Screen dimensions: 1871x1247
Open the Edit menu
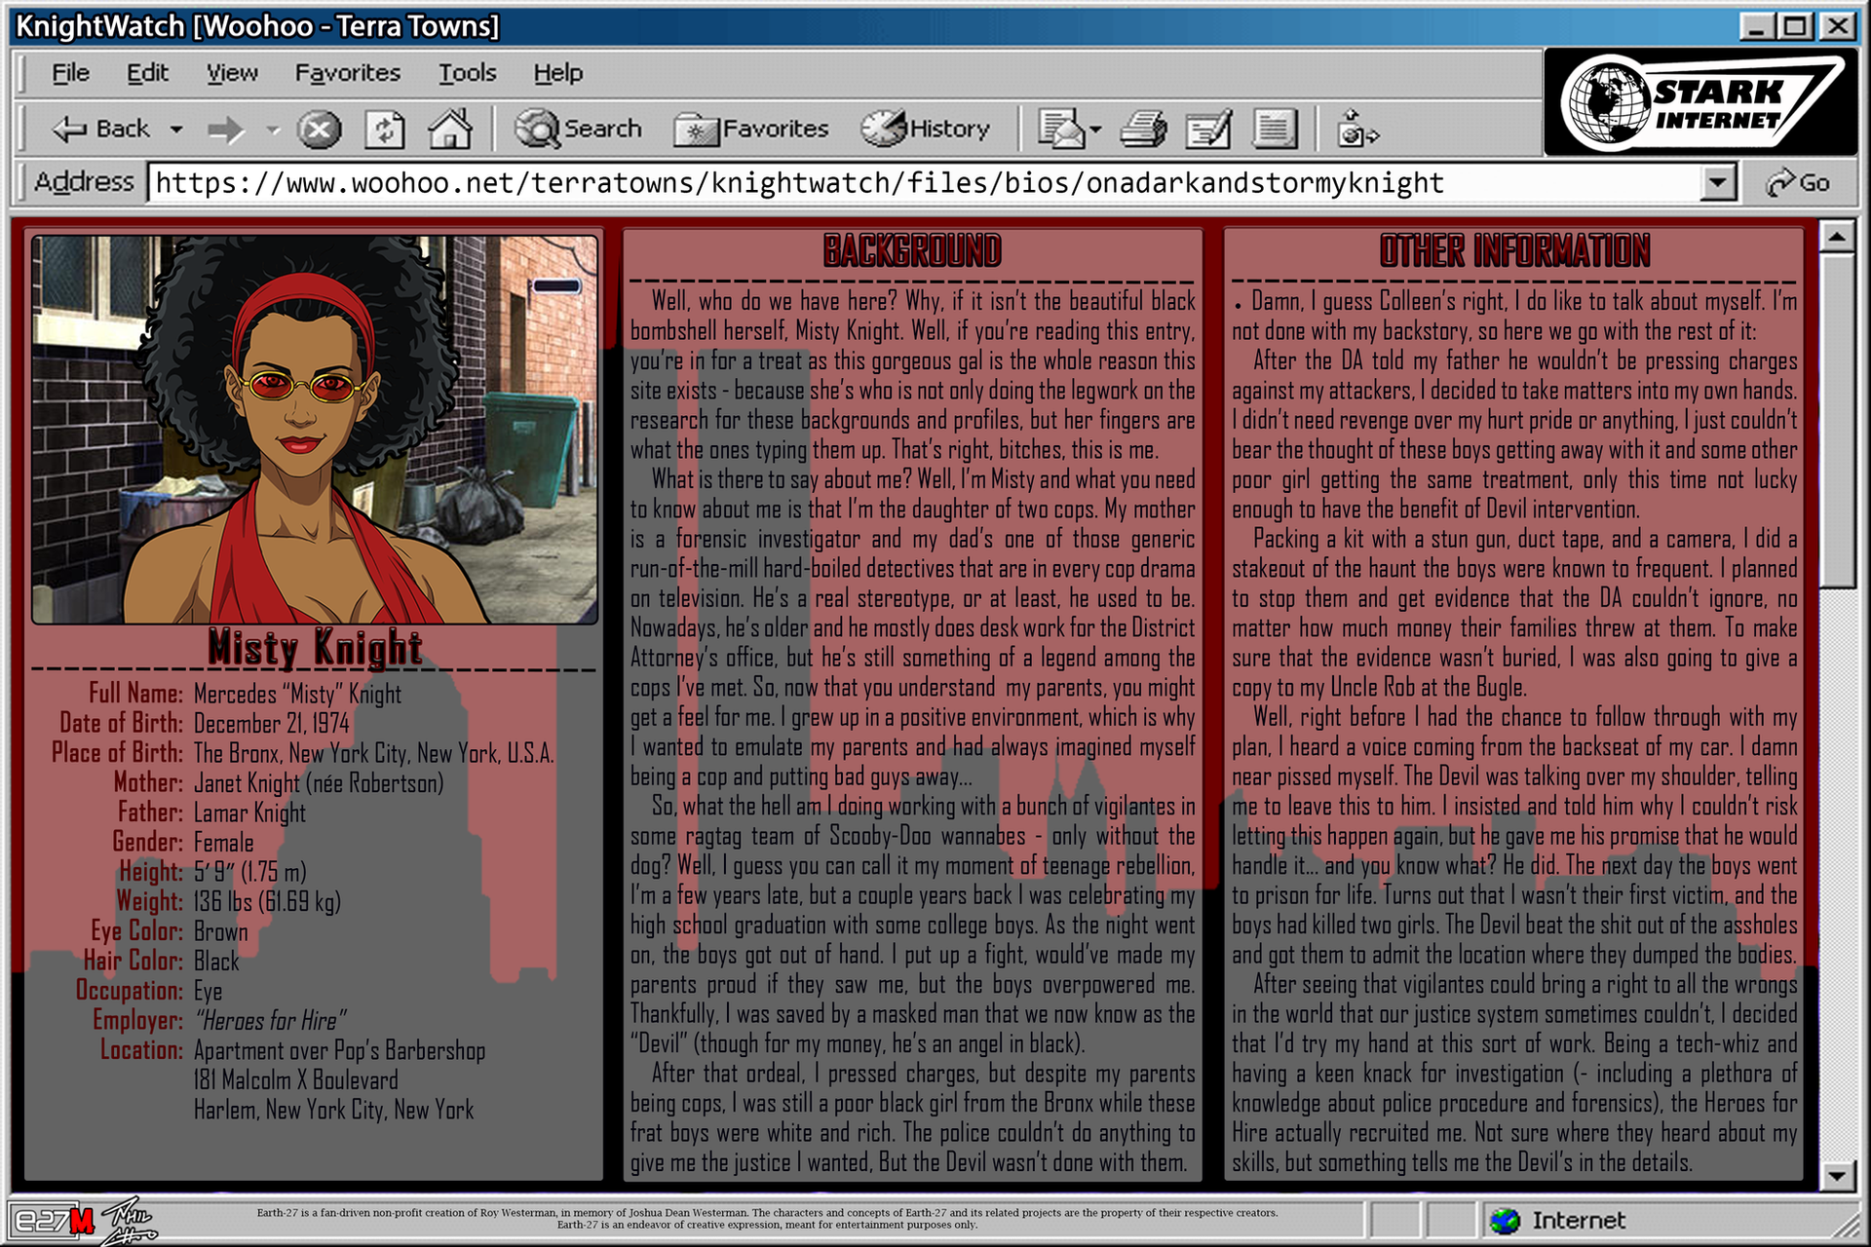point(147,73)
